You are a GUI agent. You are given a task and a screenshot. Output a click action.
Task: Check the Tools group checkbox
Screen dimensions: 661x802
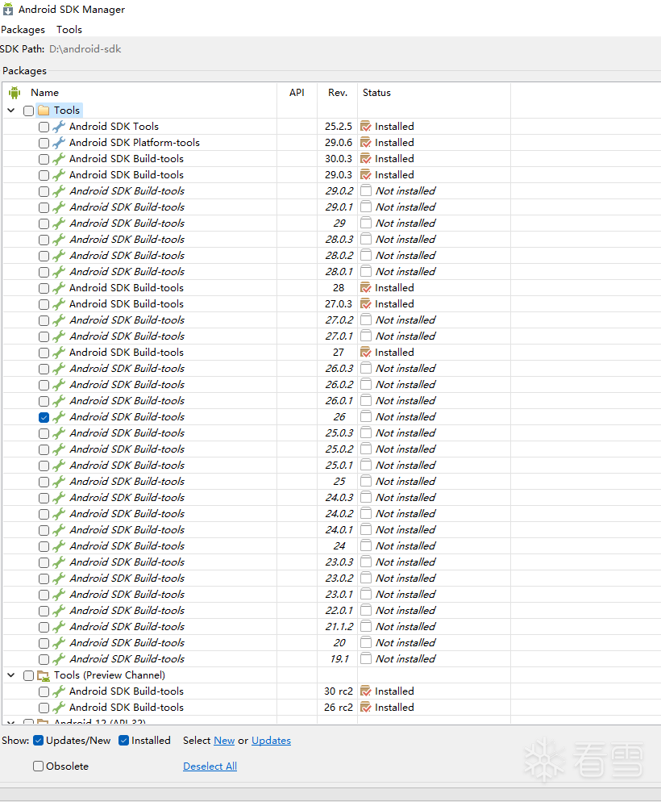[28, 111]
